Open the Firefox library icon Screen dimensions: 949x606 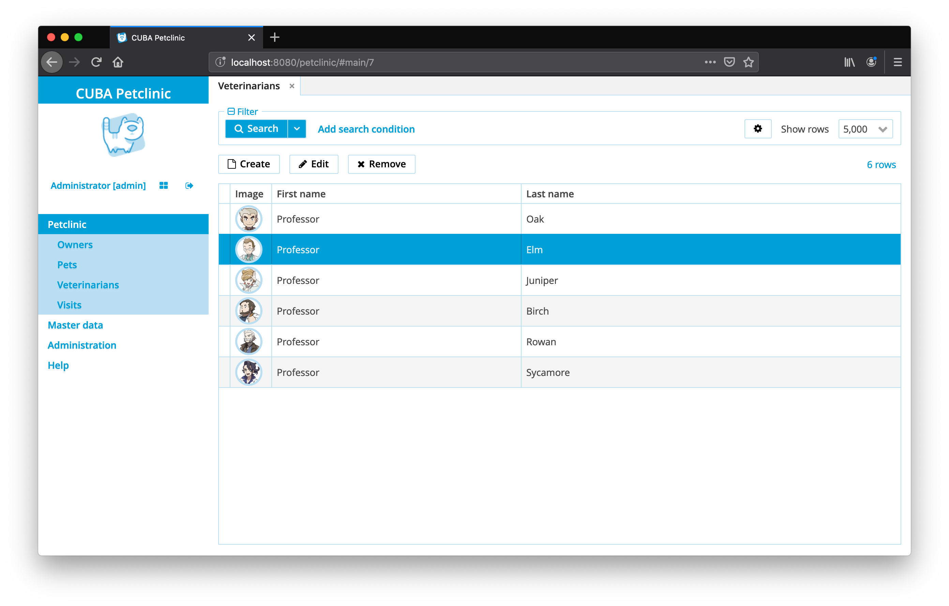point(849,62)
